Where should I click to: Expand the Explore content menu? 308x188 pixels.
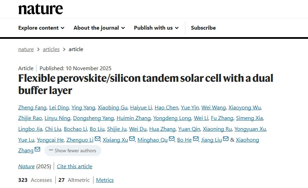[41, 28]
